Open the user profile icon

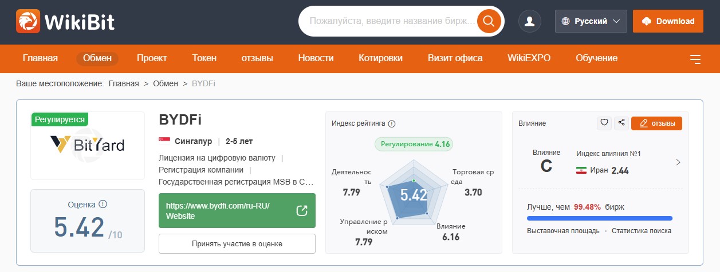(x=530, y=21)
